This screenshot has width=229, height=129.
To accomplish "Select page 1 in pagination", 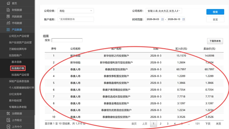I will click(153, 124).
